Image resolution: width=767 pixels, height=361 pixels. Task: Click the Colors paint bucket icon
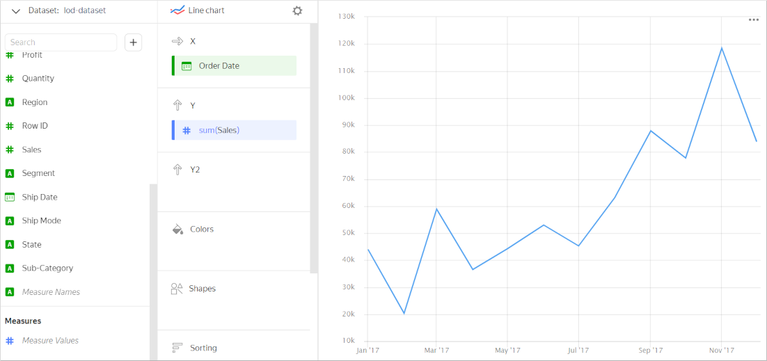click(177, 229)
